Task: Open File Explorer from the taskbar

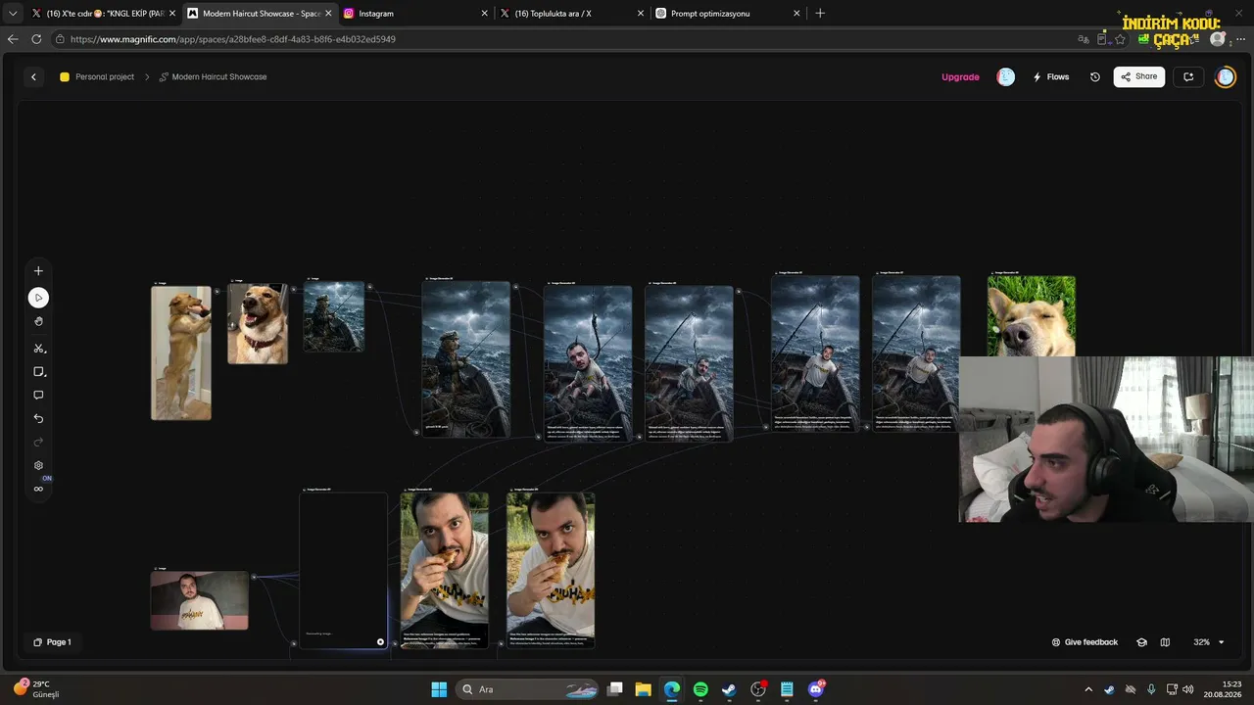Action: pyautogui.click(x=644, y=689)
